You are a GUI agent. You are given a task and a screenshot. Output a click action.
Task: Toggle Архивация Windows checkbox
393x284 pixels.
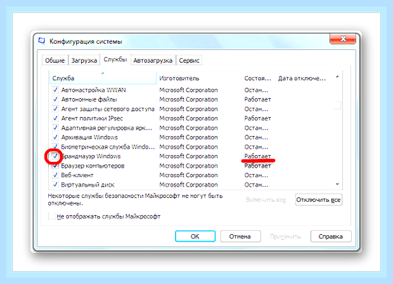point(55,137)
